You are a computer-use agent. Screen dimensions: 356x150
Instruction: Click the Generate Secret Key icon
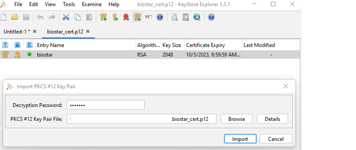click(x=115, y=17)
